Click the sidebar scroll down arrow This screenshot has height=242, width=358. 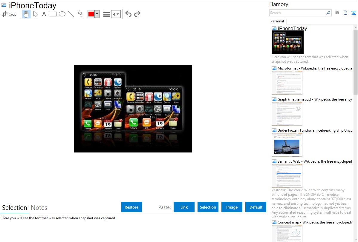point(356,240)
